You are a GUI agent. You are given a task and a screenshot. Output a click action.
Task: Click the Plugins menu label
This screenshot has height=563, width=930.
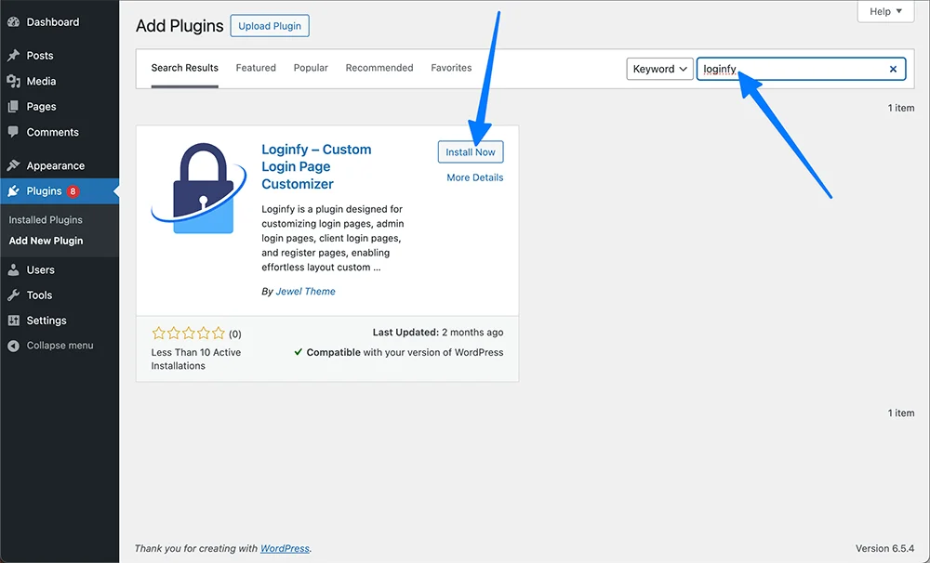click(x=44, y=190)
